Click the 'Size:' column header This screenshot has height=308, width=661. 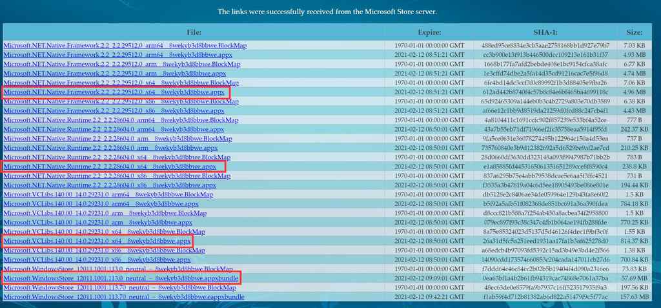tap(634, 32)
